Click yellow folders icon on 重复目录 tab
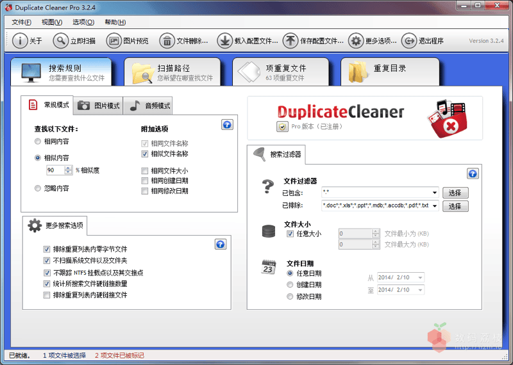 coord(358,72)
